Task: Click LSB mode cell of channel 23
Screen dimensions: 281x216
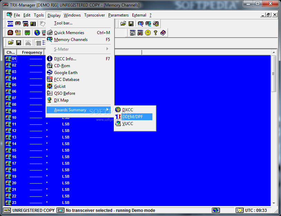Action: click(x=66, y=203)
